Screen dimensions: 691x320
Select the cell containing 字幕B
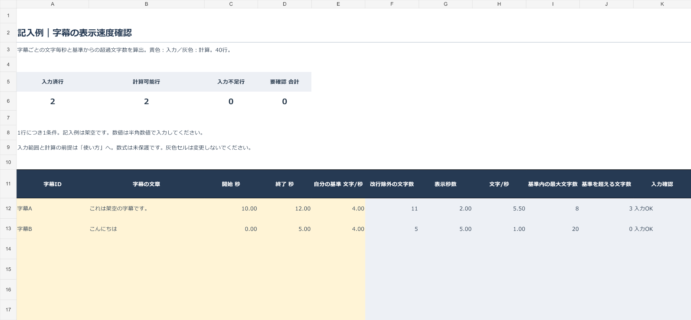52,229
